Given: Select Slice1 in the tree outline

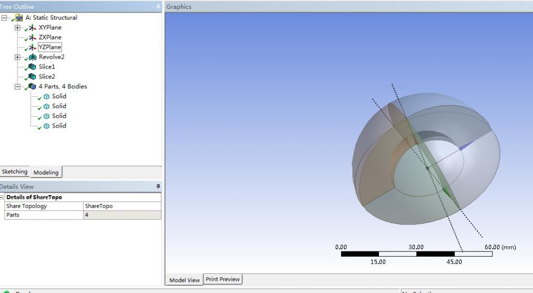Looking at the screenshot, I should [x=47, y=67].
